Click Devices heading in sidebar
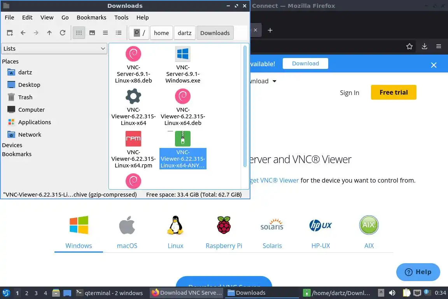Image resolution: width=448 pixels, height=299 pixels. [12, 145]
